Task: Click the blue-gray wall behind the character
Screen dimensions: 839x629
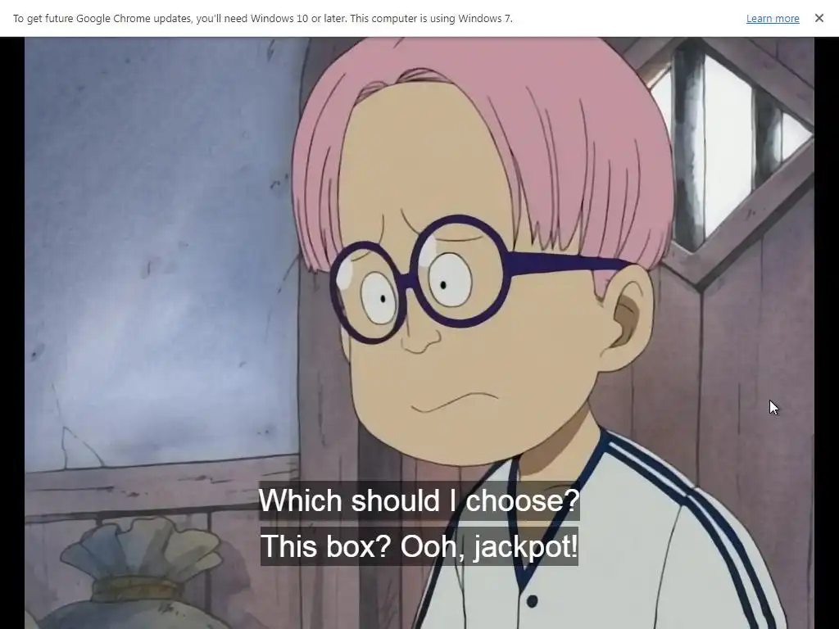Action: point(161,241)
